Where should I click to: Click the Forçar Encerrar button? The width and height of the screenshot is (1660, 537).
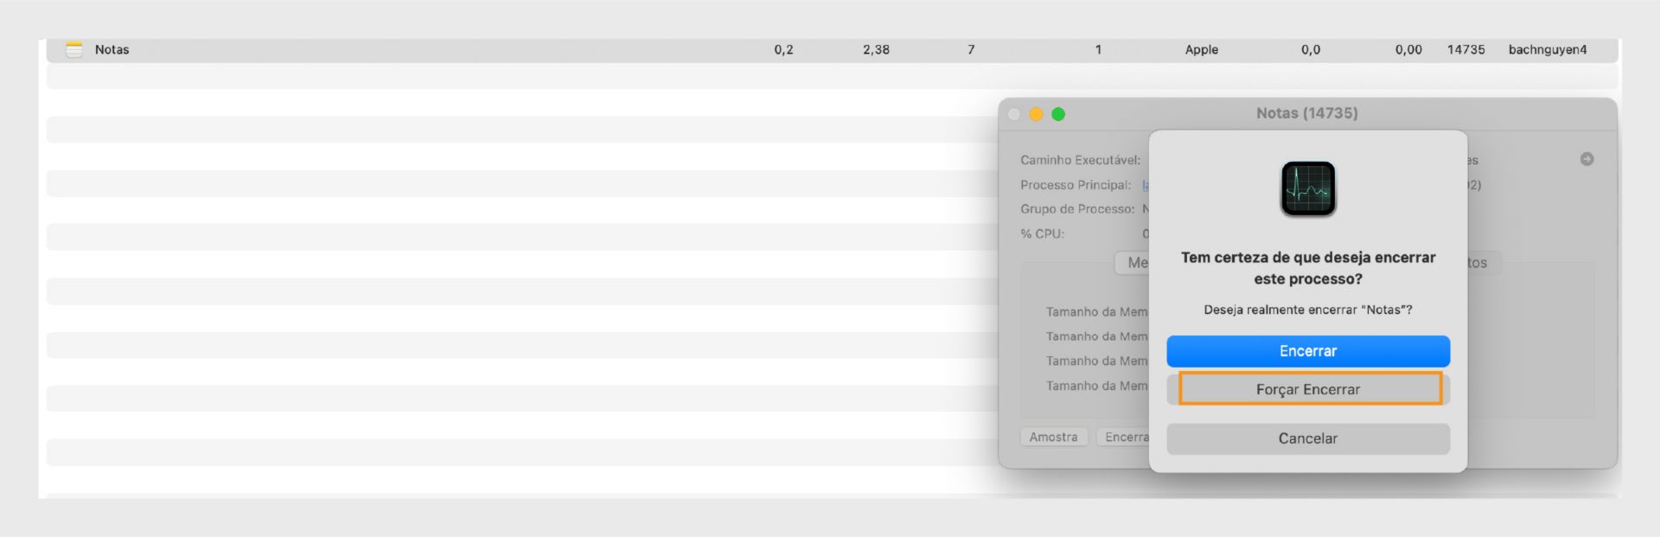point(1307,389)
